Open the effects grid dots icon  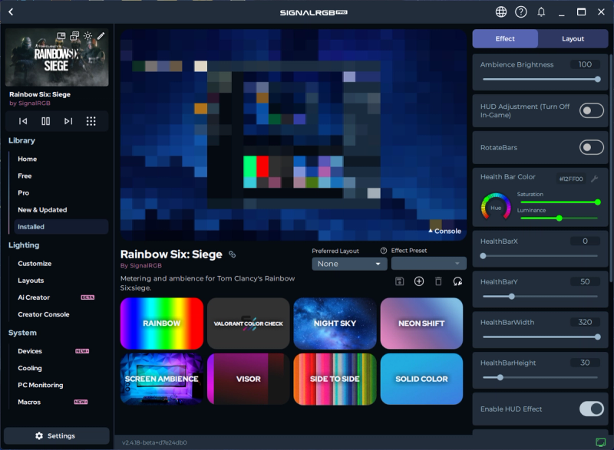tap(91, 121)
